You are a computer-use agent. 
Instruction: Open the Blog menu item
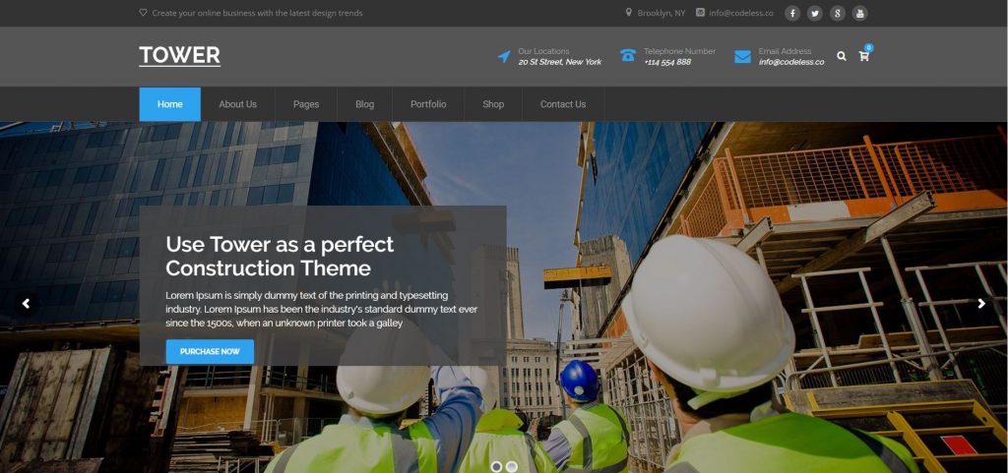(x=364, y=104)
